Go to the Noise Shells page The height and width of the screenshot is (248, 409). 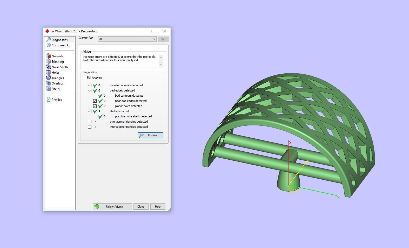pyautogui.click(x=60, y=67)
